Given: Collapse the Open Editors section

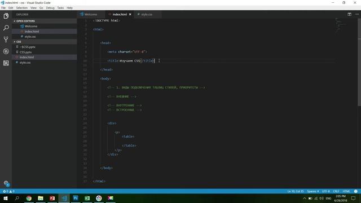Looking at the screenshot, I should click(45, 21).
